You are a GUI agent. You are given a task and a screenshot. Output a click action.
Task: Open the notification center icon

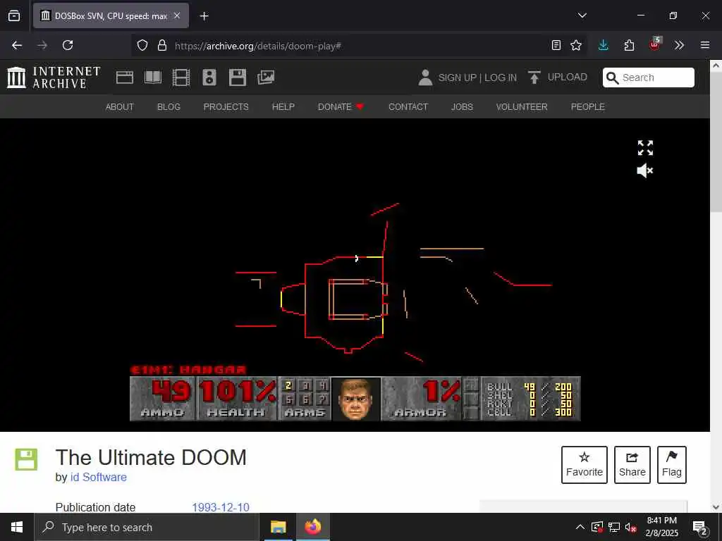click(699, 528)
